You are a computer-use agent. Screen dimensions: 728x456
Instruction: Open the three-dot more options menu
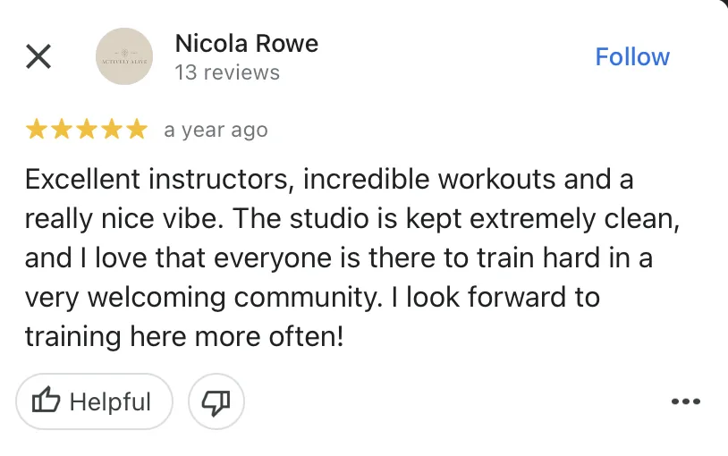point(686,402)
